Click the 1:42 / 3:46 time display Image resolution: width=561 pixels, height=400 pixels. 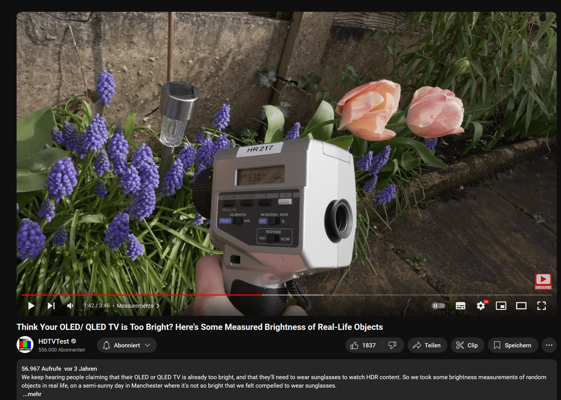point(97,306)
